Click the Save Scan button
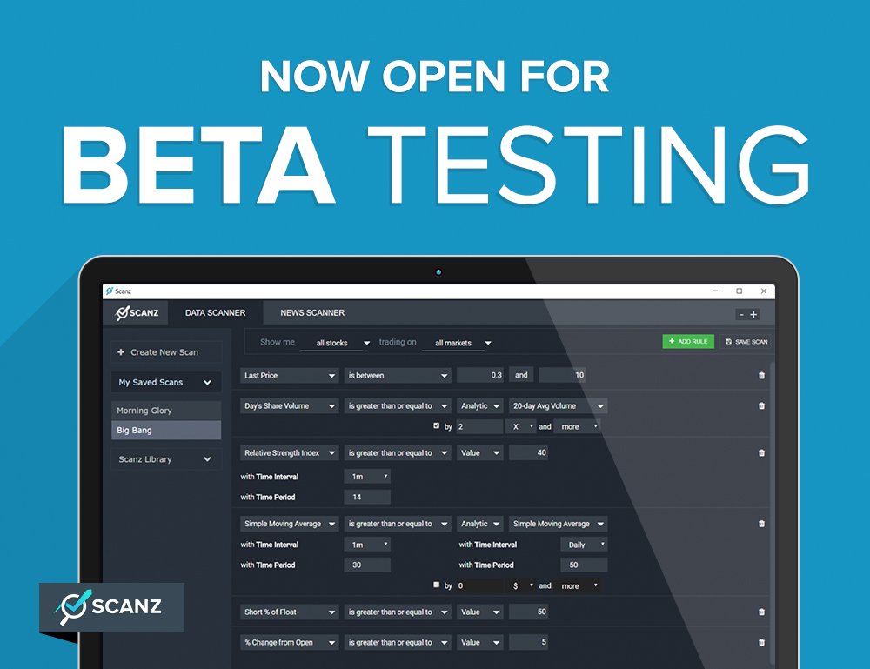The image size is (870, 669). tap(746, 342)
